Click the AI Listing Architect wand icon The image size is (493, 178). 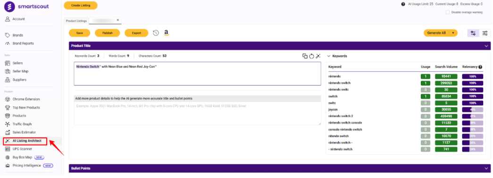pyautogui.click(x=8, y=141)
